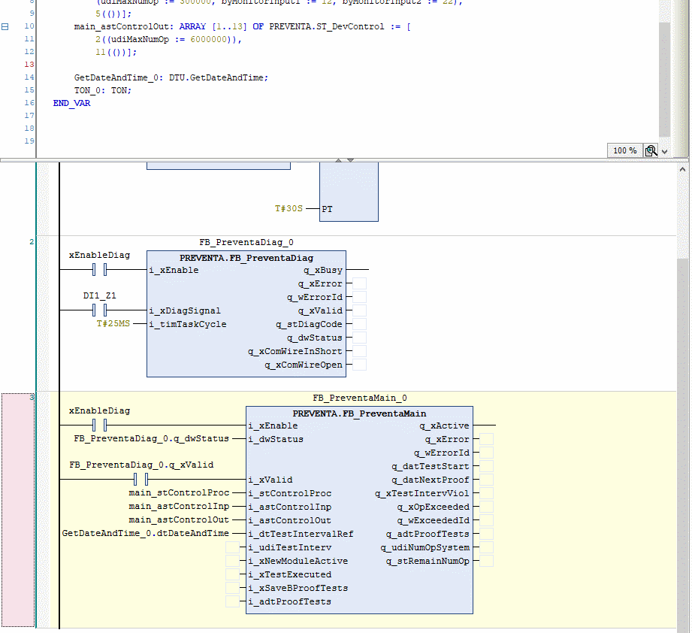Click the xEnableDiag contact in network 2
This screenshot has height=633, width=692.
coord(100,270)
